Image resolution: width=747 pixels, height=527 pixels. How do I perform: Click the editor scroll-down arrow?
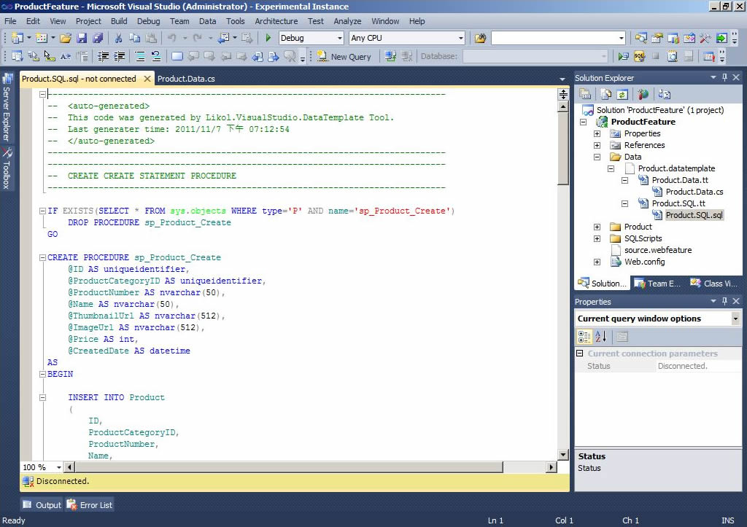(563, 455)
